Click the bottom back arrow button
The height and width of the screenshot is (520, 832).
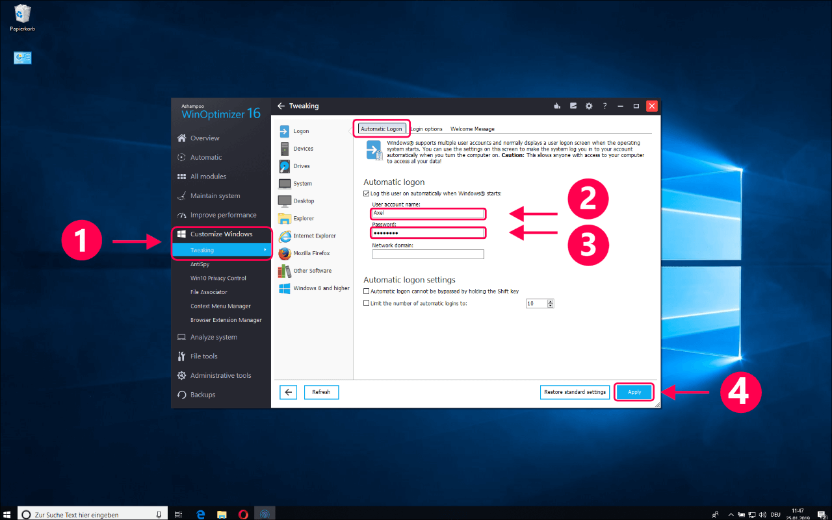click(289, 392)
